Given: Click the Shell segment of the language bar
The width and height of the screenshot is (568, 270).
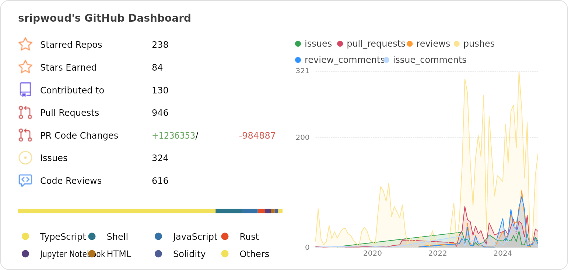Looking at the screenshot, I should pos(229,211).
